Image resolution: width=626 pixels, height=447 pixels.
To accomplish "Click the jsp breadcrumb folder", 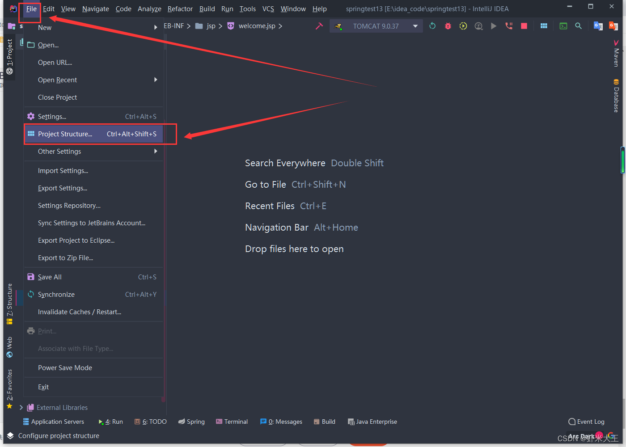I will 205,26.
